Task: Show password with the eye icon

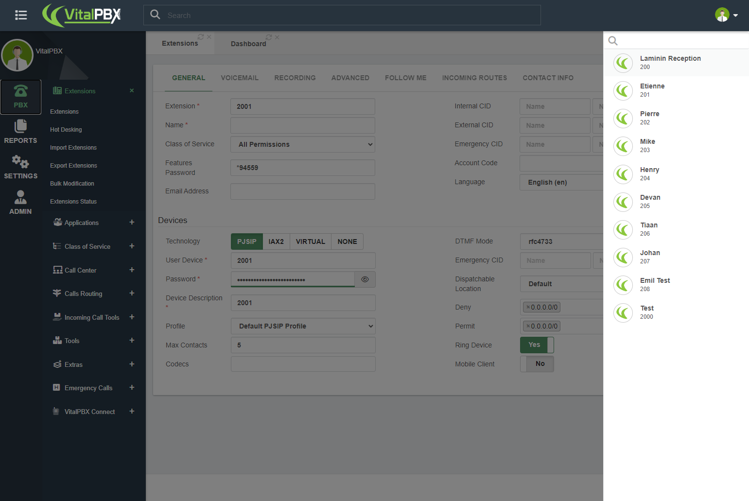Action: [365, 279]
